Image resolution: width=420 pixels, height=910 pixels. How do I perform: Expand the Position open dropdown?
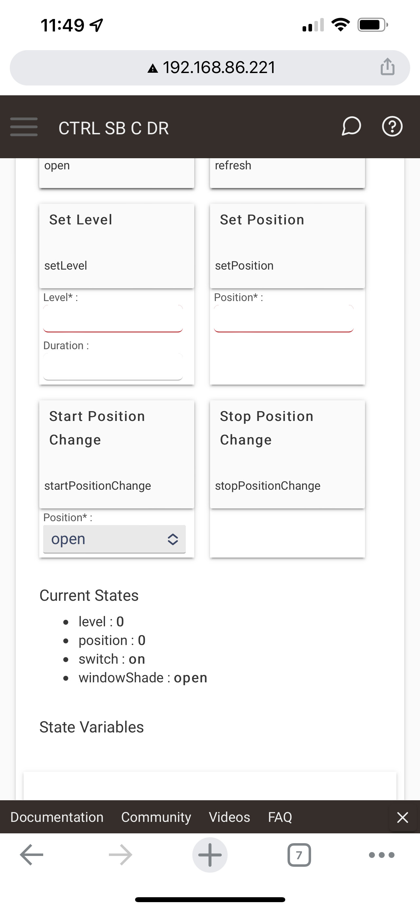114,539
